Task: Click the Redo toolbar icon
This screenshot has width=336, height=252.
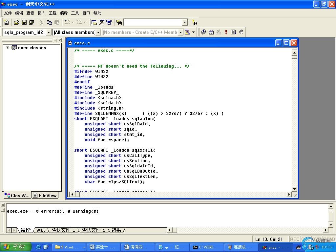Action: pos(79,22)
